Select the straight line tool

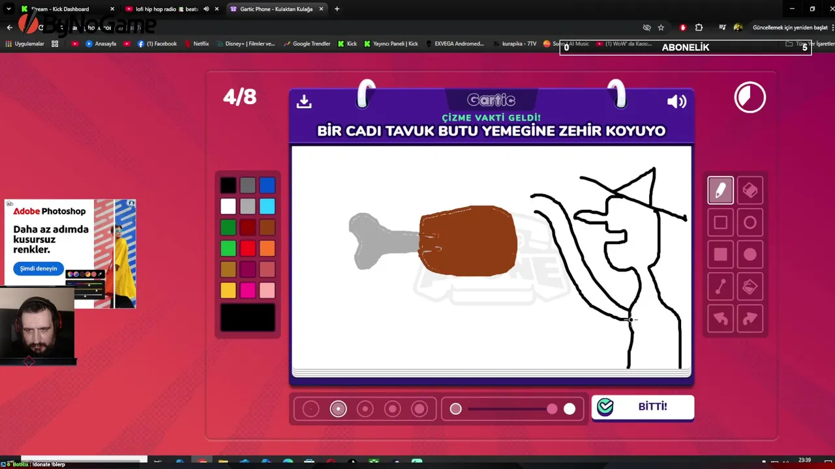[x=720, y=287]
